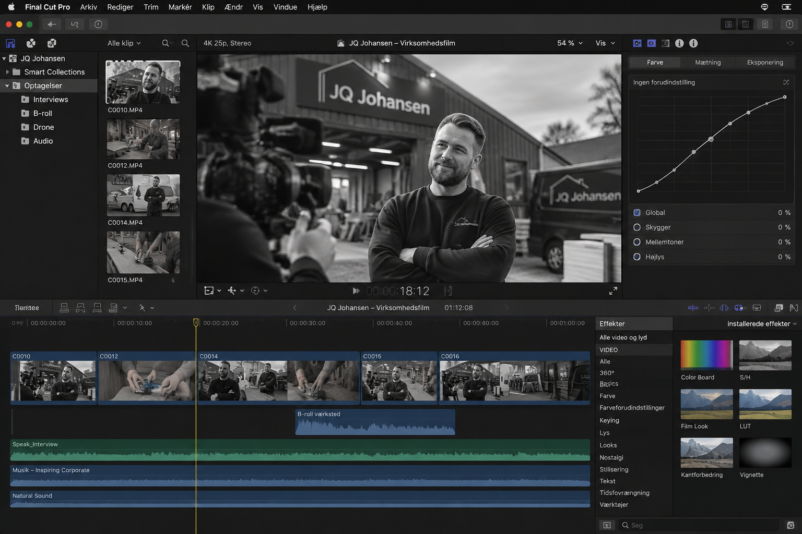Open the Rediger menu
This screenshot has height=534, width=802.
pyautogui.click(x=120, y=7)
